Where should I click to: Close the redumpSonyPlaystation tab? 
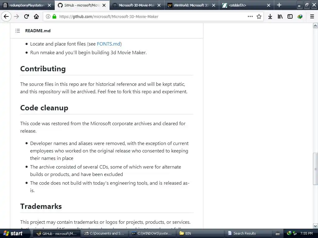pos(49,5)
